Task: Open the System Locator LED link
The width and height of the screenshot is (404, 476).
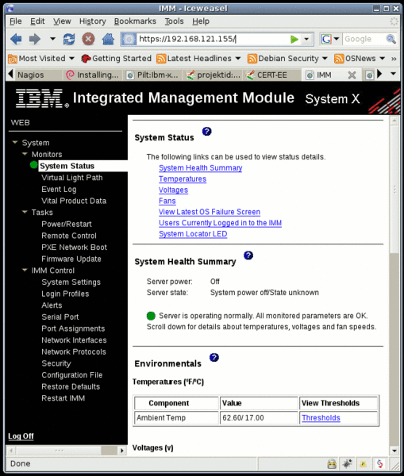Action: (x=193, y=234)
